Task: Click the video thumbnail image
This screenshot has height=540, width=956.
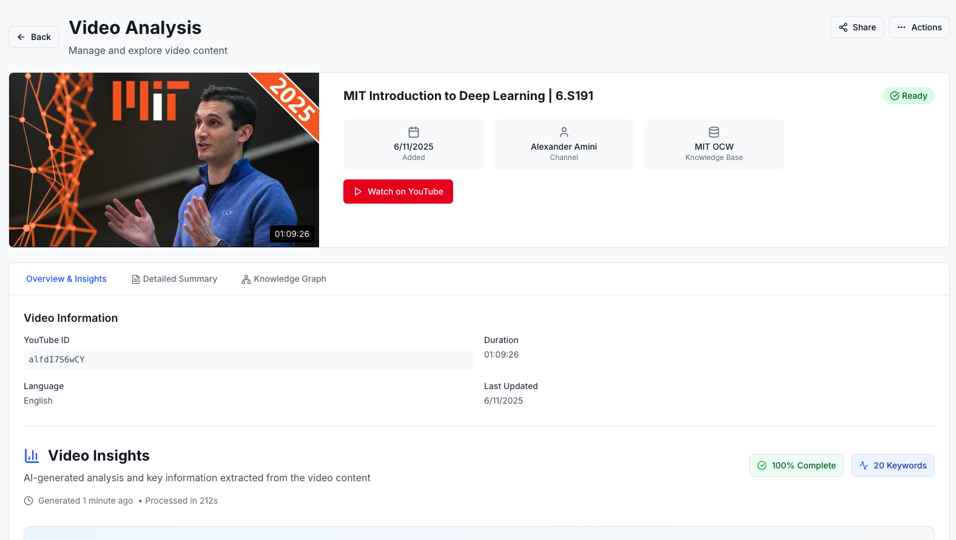Action: coord(164,160)
